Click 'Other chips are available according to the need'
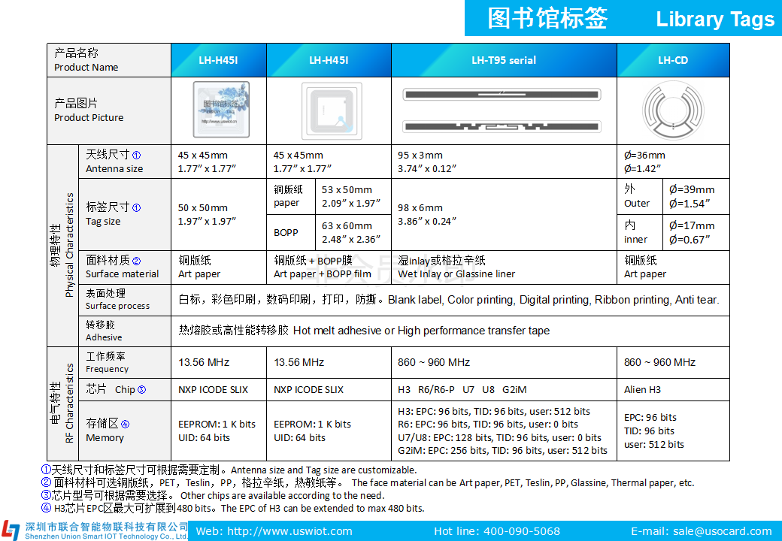Viewport: 782px width, 541px height. pos(282,496)
